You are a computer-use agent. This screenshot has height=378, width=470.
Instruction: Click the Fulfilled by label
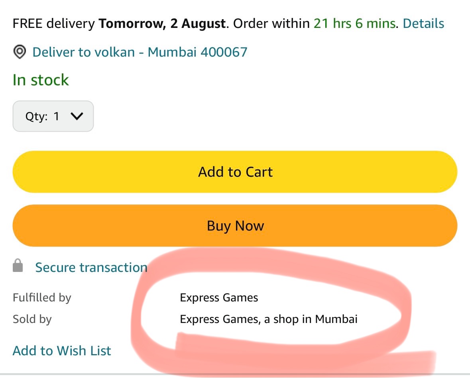(x=42, y=297)
